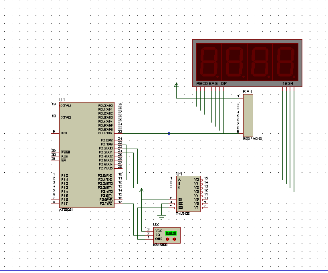Image resolution: width=328 pixels, height=273 pixels.
Task: Click the EA pin on U1
Action: coord(64,161)
